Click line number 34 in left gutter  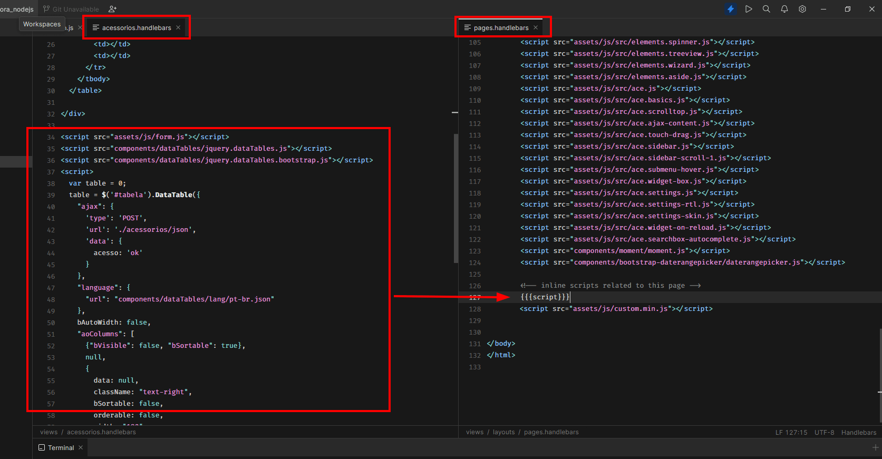click(51, 137)
